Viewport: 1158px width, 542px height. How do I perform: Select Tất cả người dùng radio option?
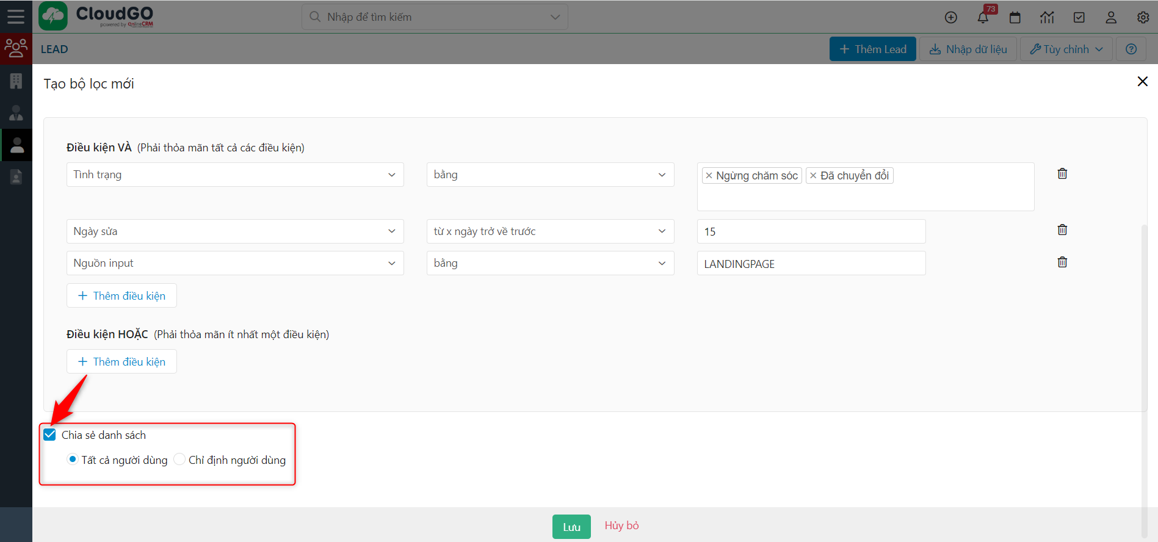tap(73, 459)
